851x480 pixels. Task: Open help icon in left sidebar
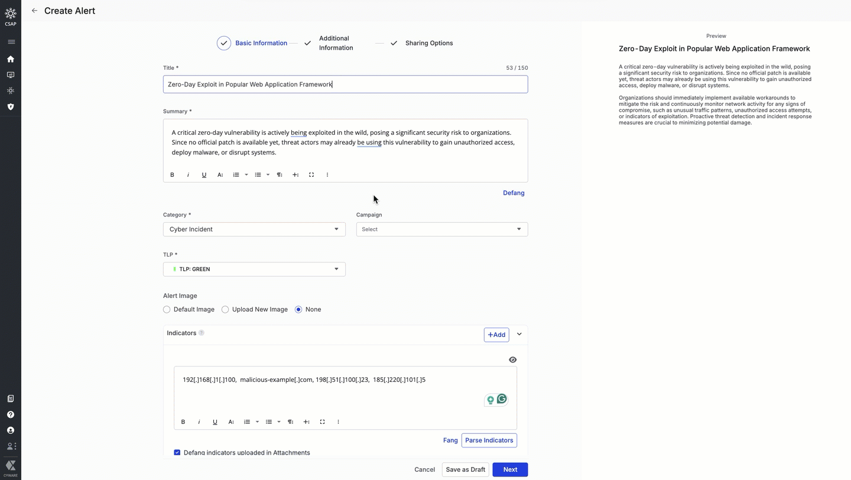coord(11,414)
